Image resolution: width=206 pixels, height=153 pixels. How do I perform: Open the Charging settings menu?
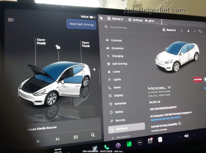(115, 56)
